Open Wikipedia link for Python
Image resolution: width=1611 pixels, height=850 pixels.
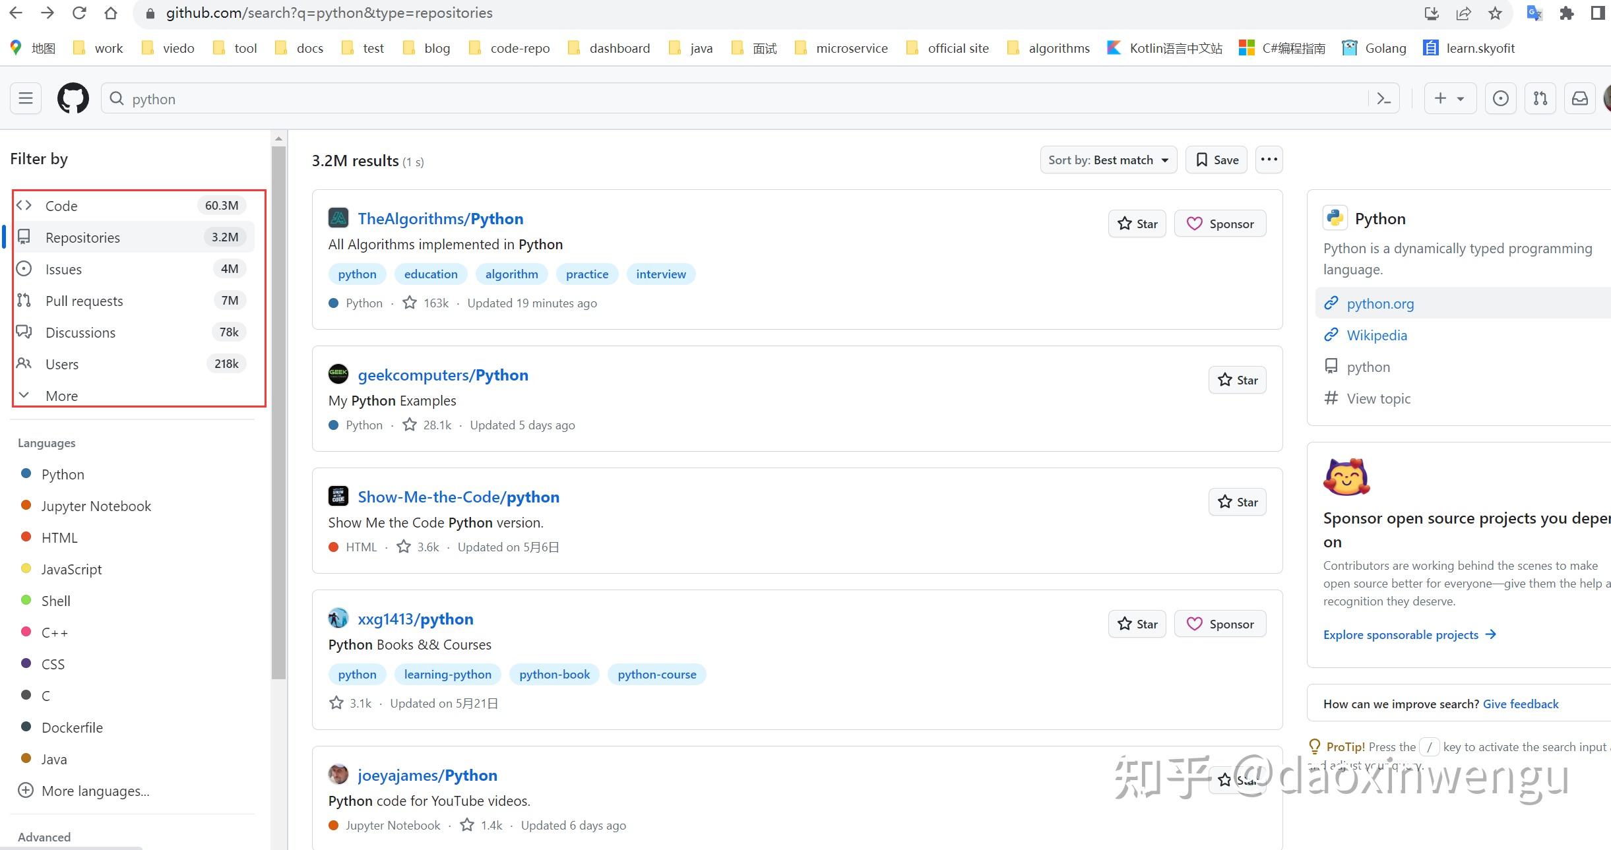1377,335
